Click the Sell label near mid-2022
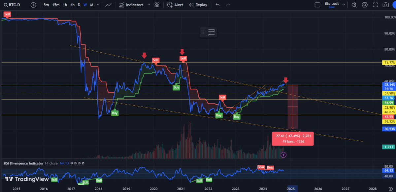The height and width of the screenshot is (192, 396). pyautogui.click(x=222, y=97)
